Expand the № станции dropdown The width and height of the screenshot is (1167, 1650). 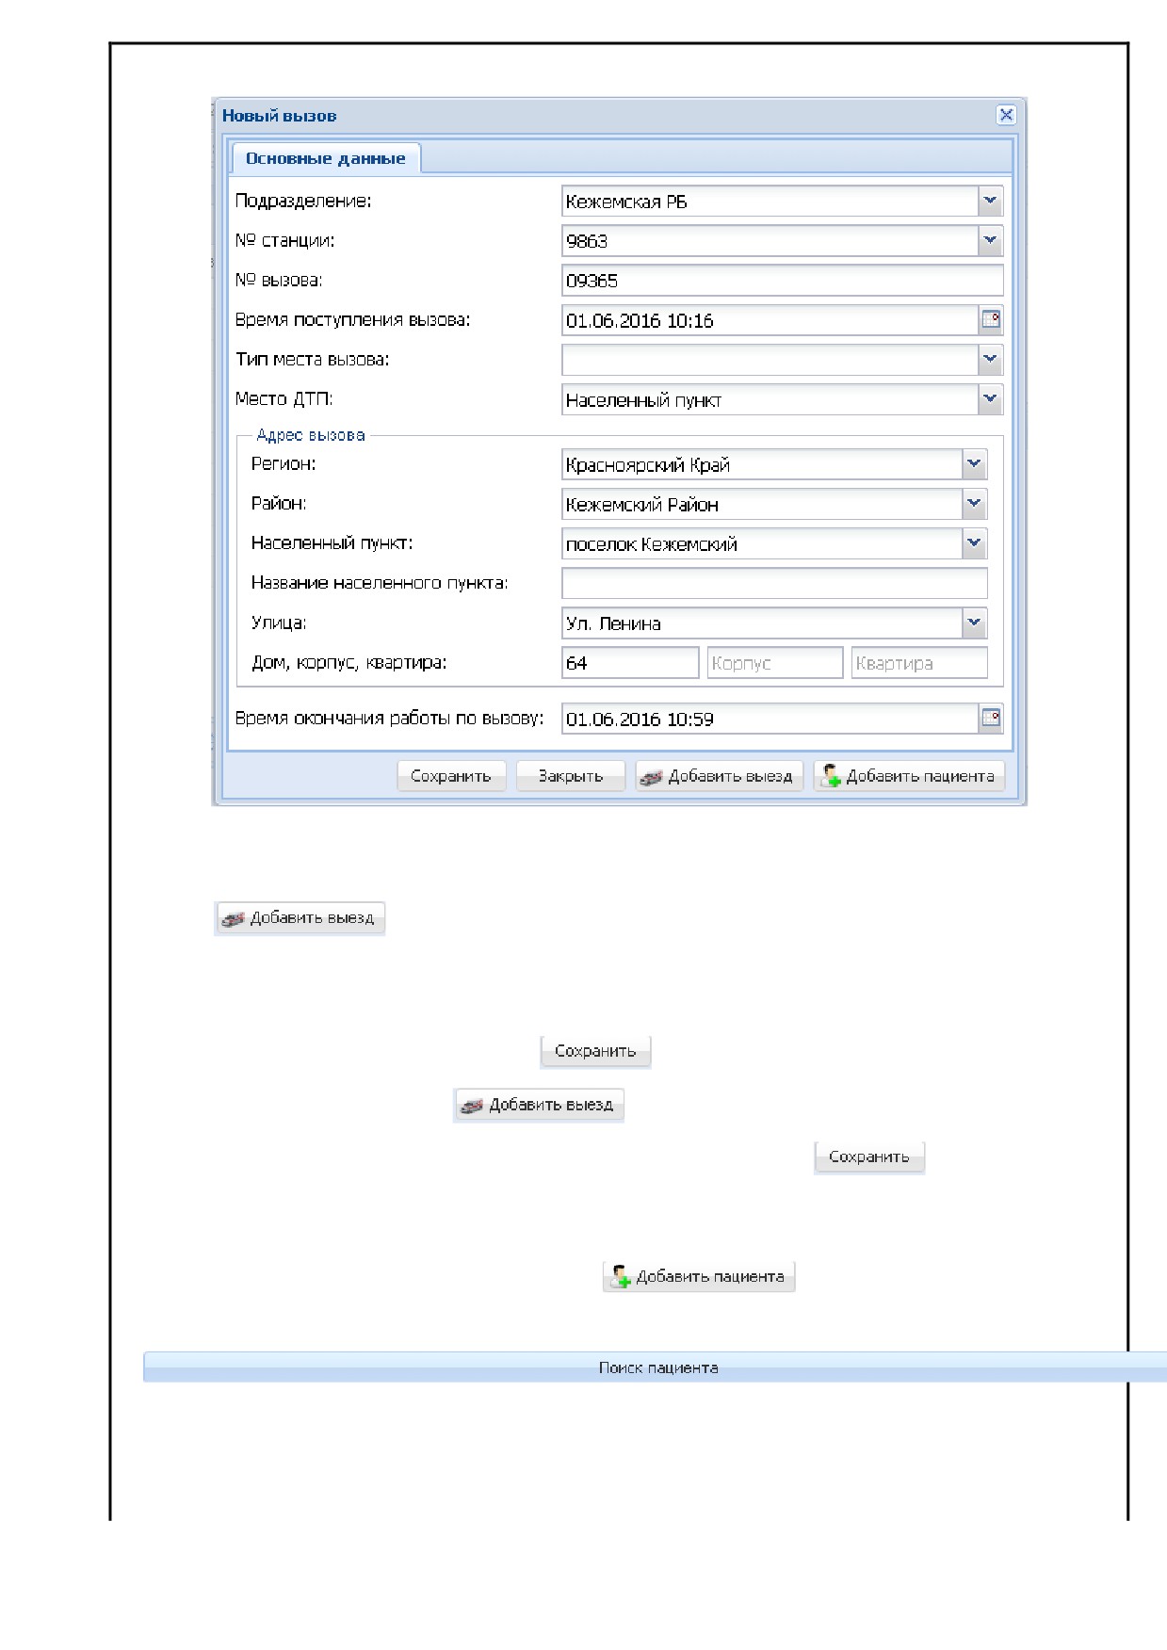pos(990,240)
